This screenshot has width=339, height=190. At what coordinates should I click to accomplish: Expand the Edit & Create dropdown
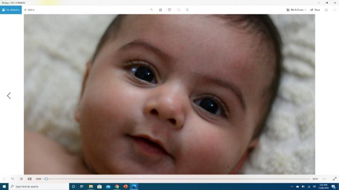coord(296,10)
